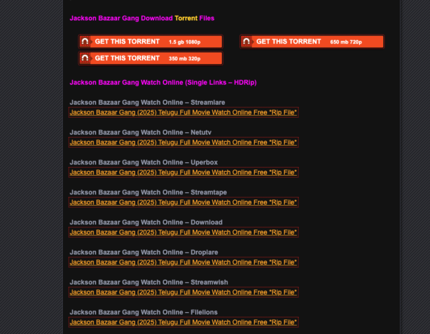
Task: Click the 1.5 gb 1080p torrent button
Action: pyautogui.click(x=150, y=42)
